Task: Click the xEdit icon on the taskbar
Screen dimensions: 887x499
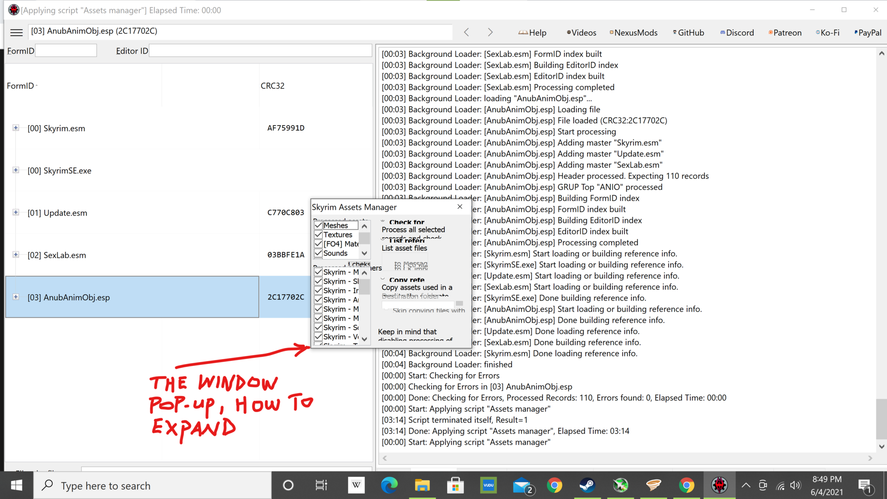Action: point(719,486)
